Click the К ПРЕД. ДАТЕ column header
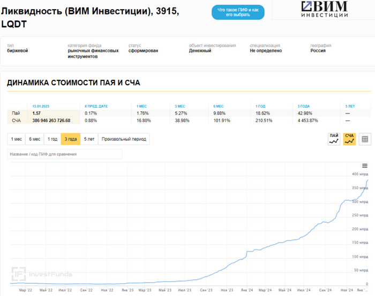 pyautogui.click(x=96, y=107)
